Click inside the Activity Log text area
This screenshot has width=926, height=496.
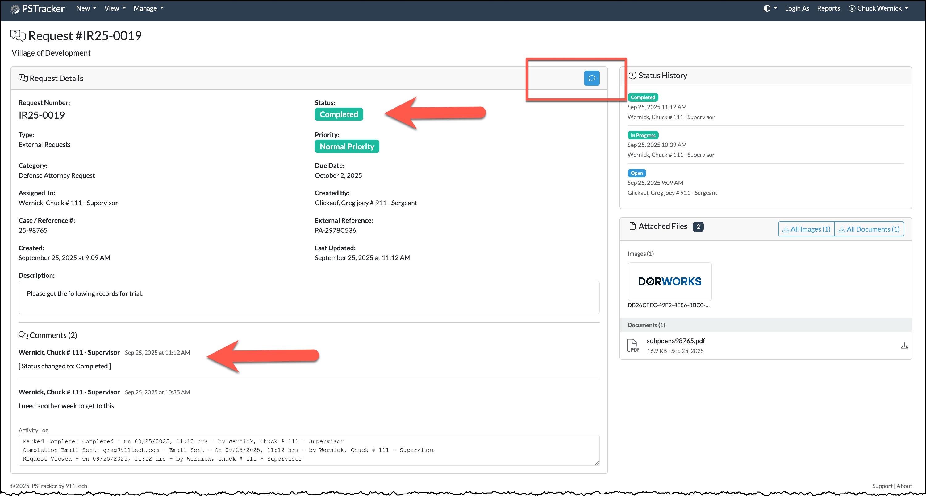[x=308, y=450]
